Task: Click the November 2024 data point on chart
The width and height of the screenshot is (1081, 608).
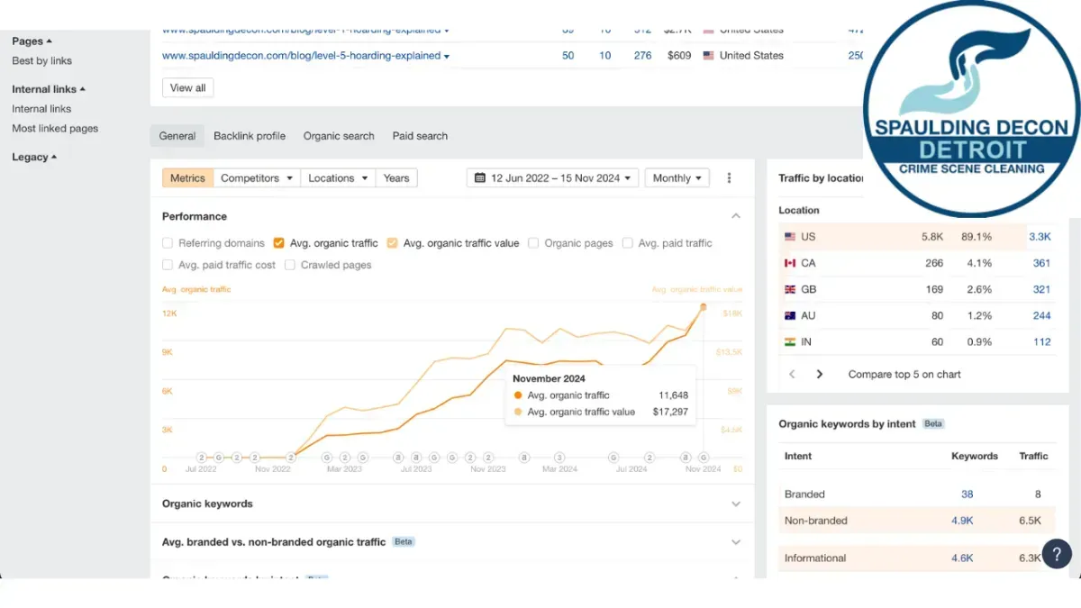Action: 704,307
